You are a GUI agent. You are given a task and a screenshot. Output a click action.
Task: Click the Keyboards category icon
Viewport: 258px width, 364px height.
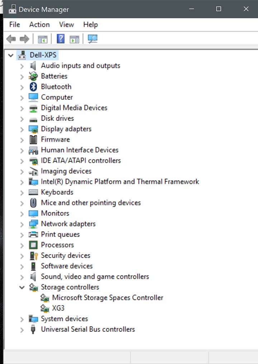pyautogui.click(x=33, y=192)
